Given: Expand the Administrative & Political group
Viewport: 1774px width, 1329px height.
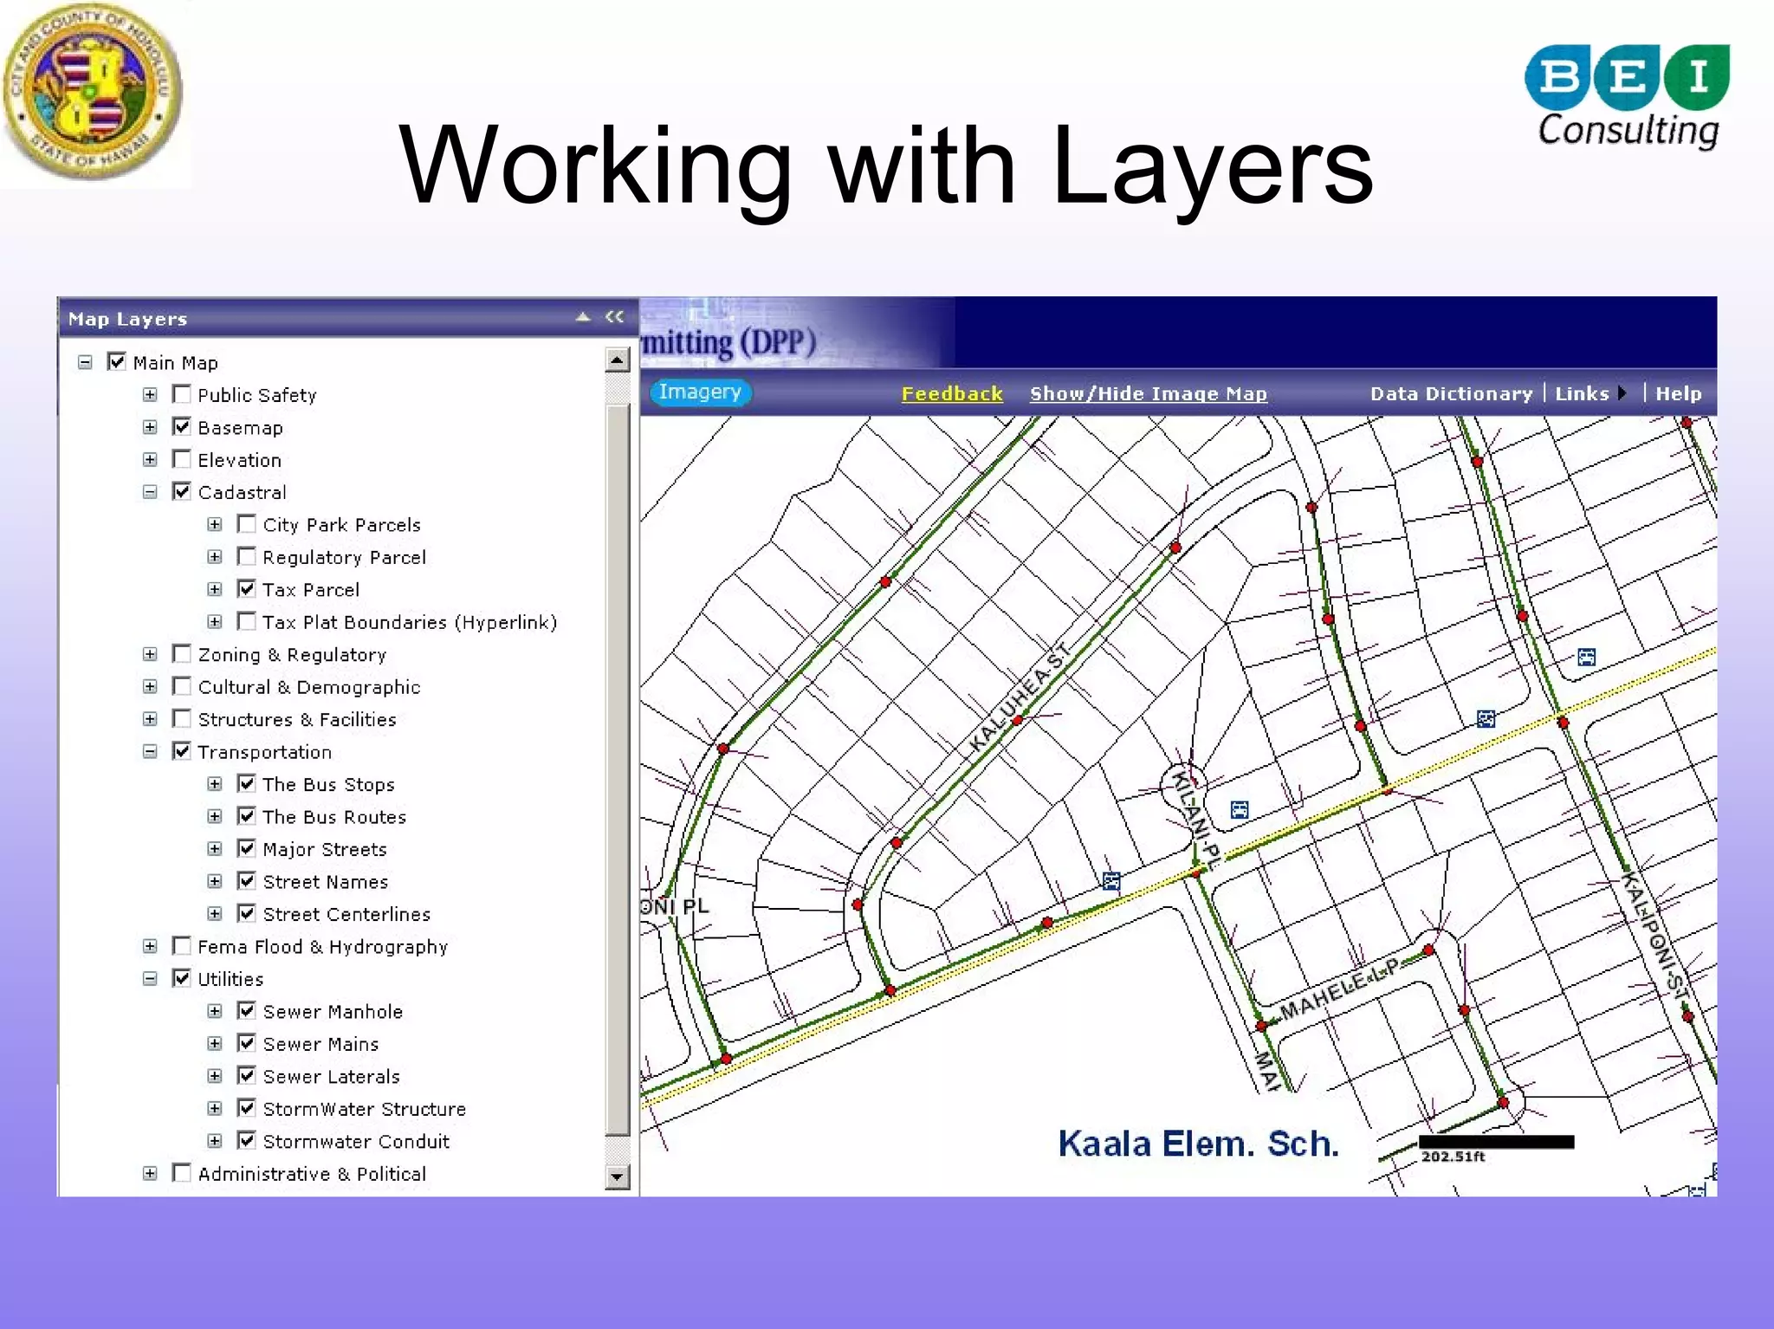Looking at the screenshot, I should click(x=150, y=1174).
